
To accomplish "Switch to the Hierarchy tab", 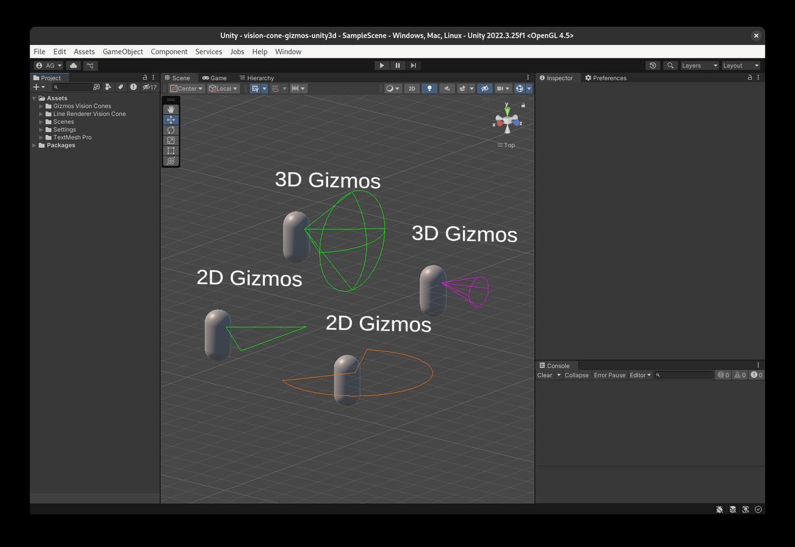I will (257, 78).
